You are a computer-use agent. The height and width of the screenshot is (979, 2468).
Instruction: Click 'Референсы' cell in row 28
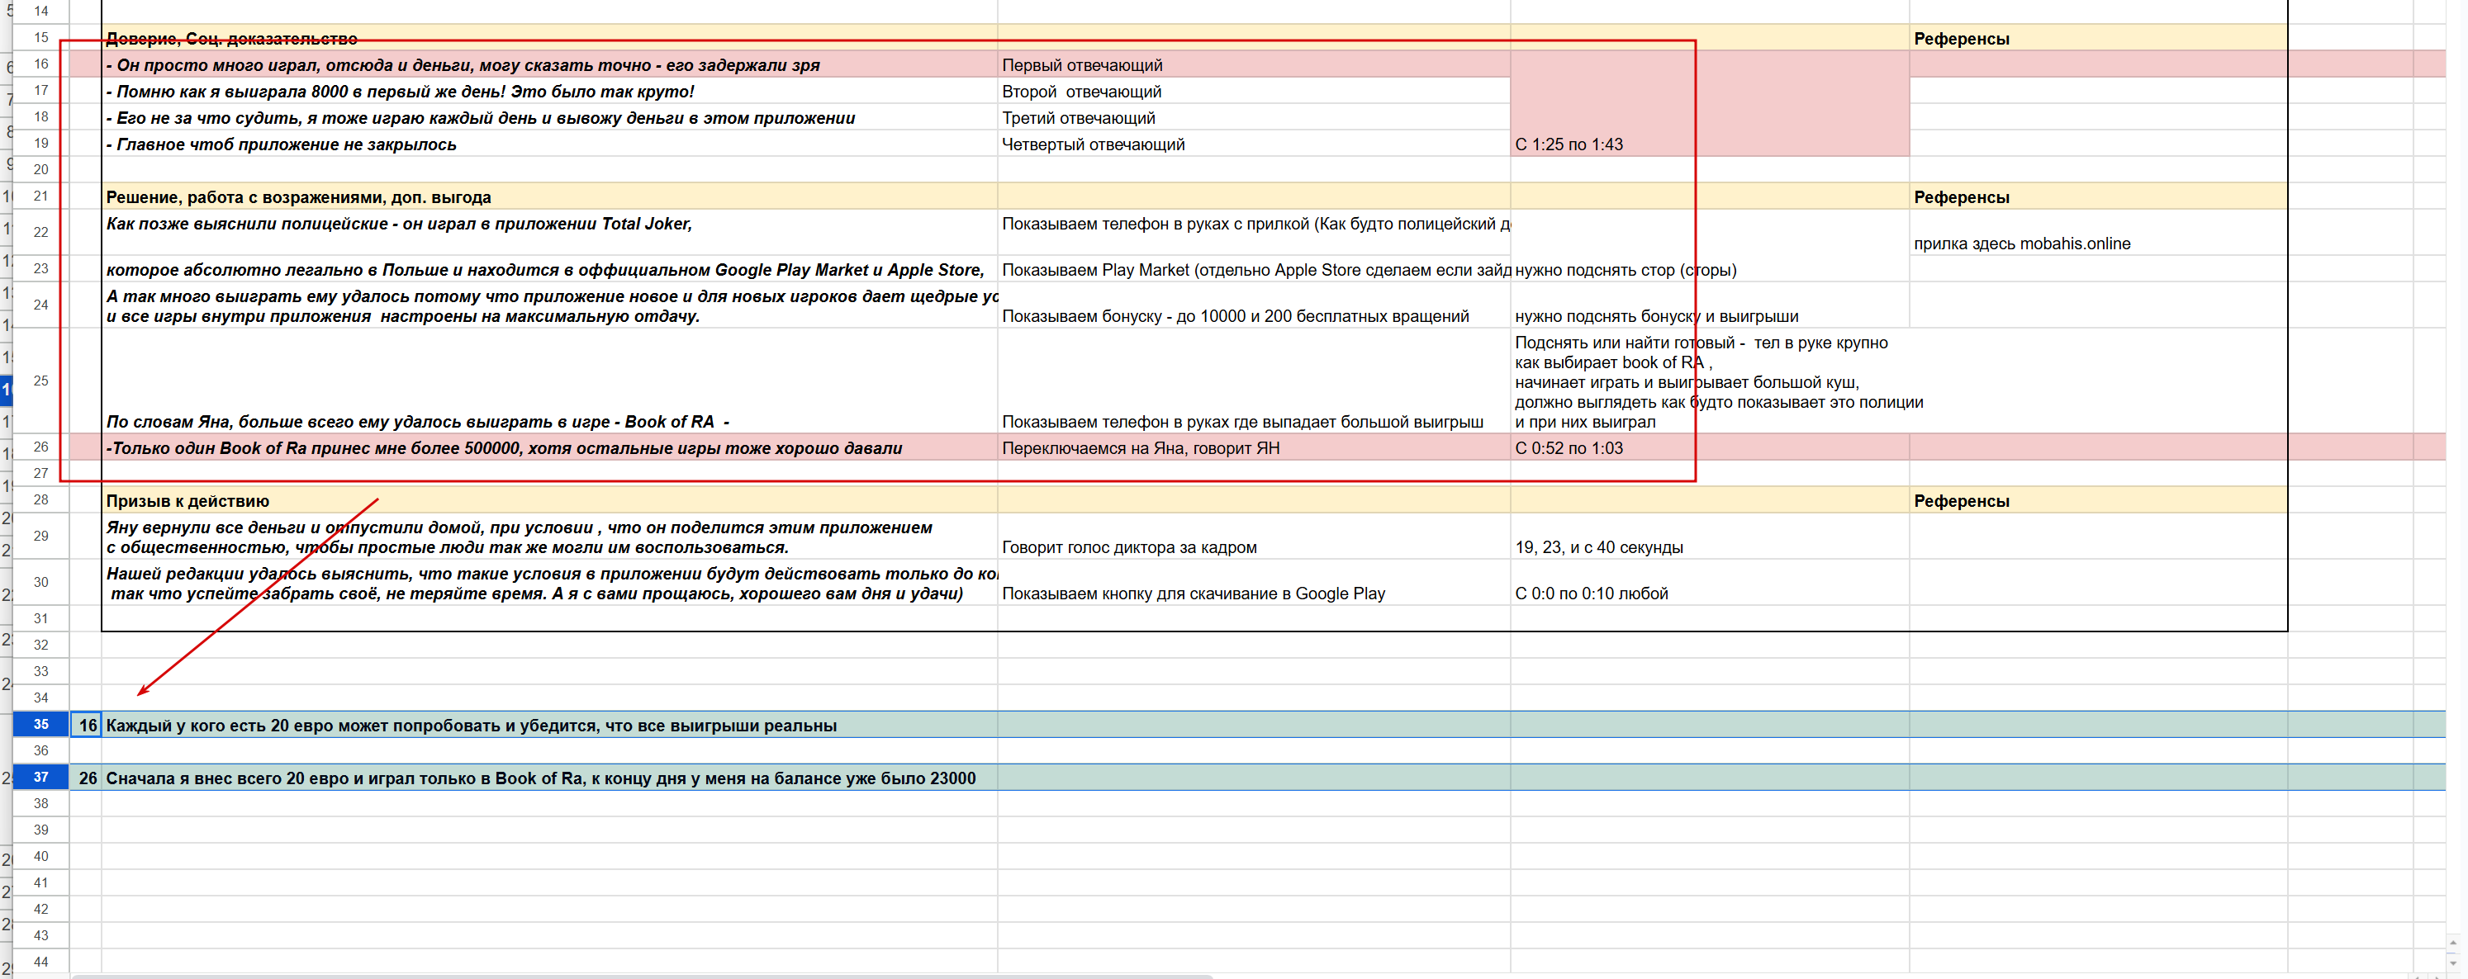tap(2098, 500)
